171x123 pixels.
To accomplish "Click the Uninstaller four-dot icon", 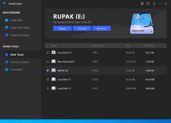I will pyautogui.click(x=7, y=69).
